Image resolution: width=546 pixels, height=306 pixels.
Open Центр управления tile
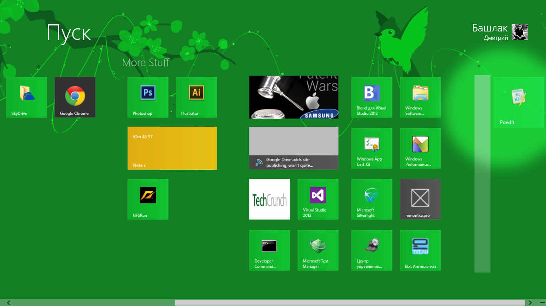372,250
